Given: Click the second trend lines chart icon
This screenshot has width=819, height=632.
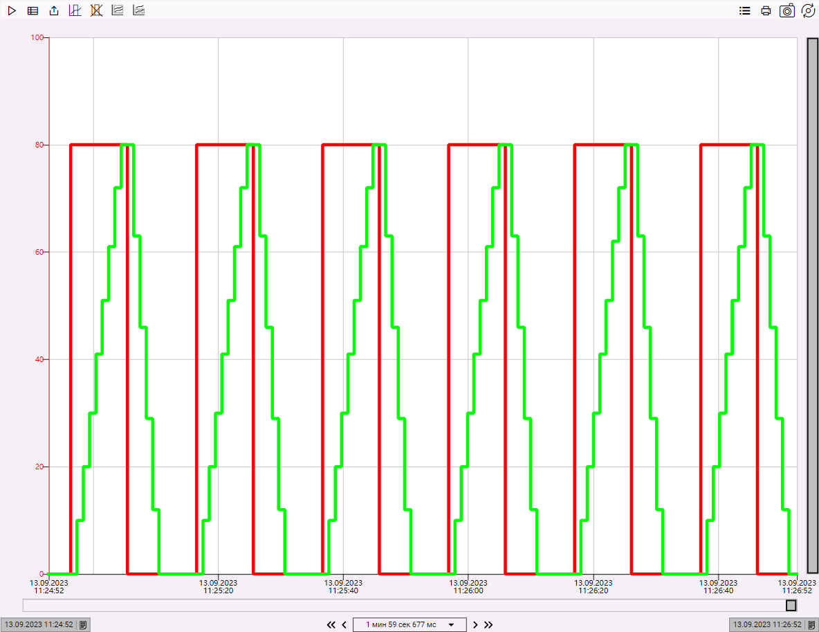Looking at the screenshot, I should coord(139,10).
